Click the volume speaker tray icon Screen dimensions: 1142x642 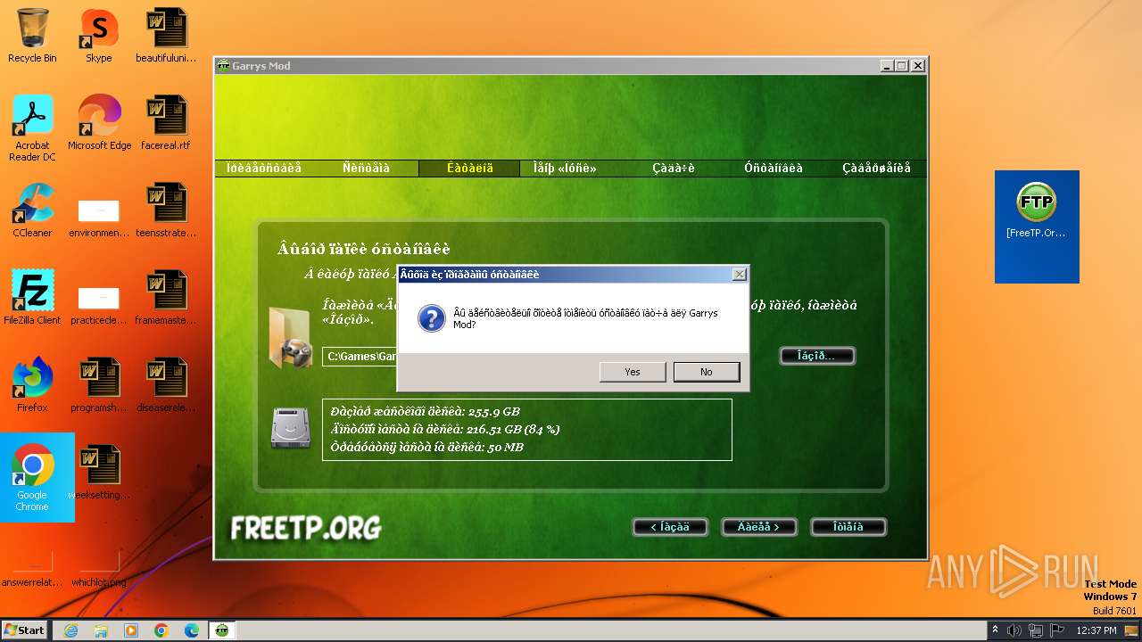point(1014,630)
